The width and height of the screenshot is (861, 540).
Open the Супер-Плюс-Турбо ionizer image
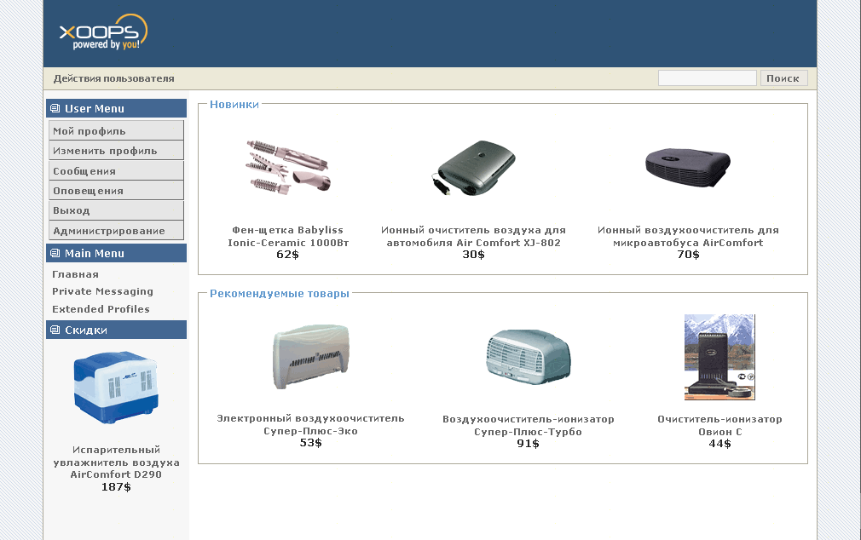(529, 357)
